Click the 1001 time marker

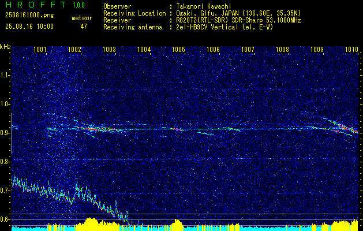point(40,49)
